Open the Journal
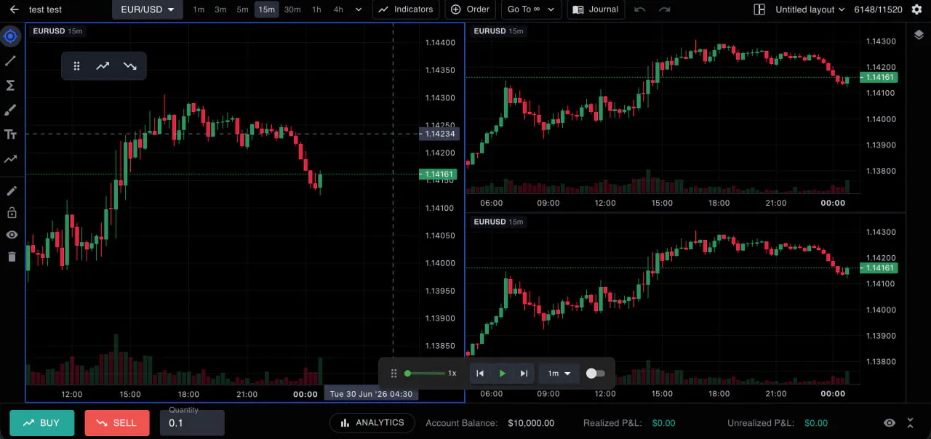931x439 pixels. (596, 9)
